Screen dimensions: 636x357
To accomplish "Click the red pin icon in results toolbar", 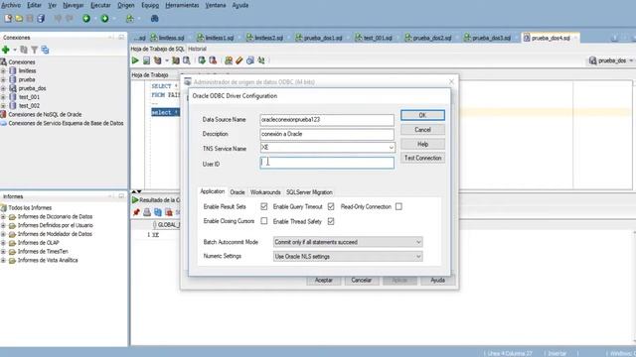I will pyautogui.click(x=136, y=212).
